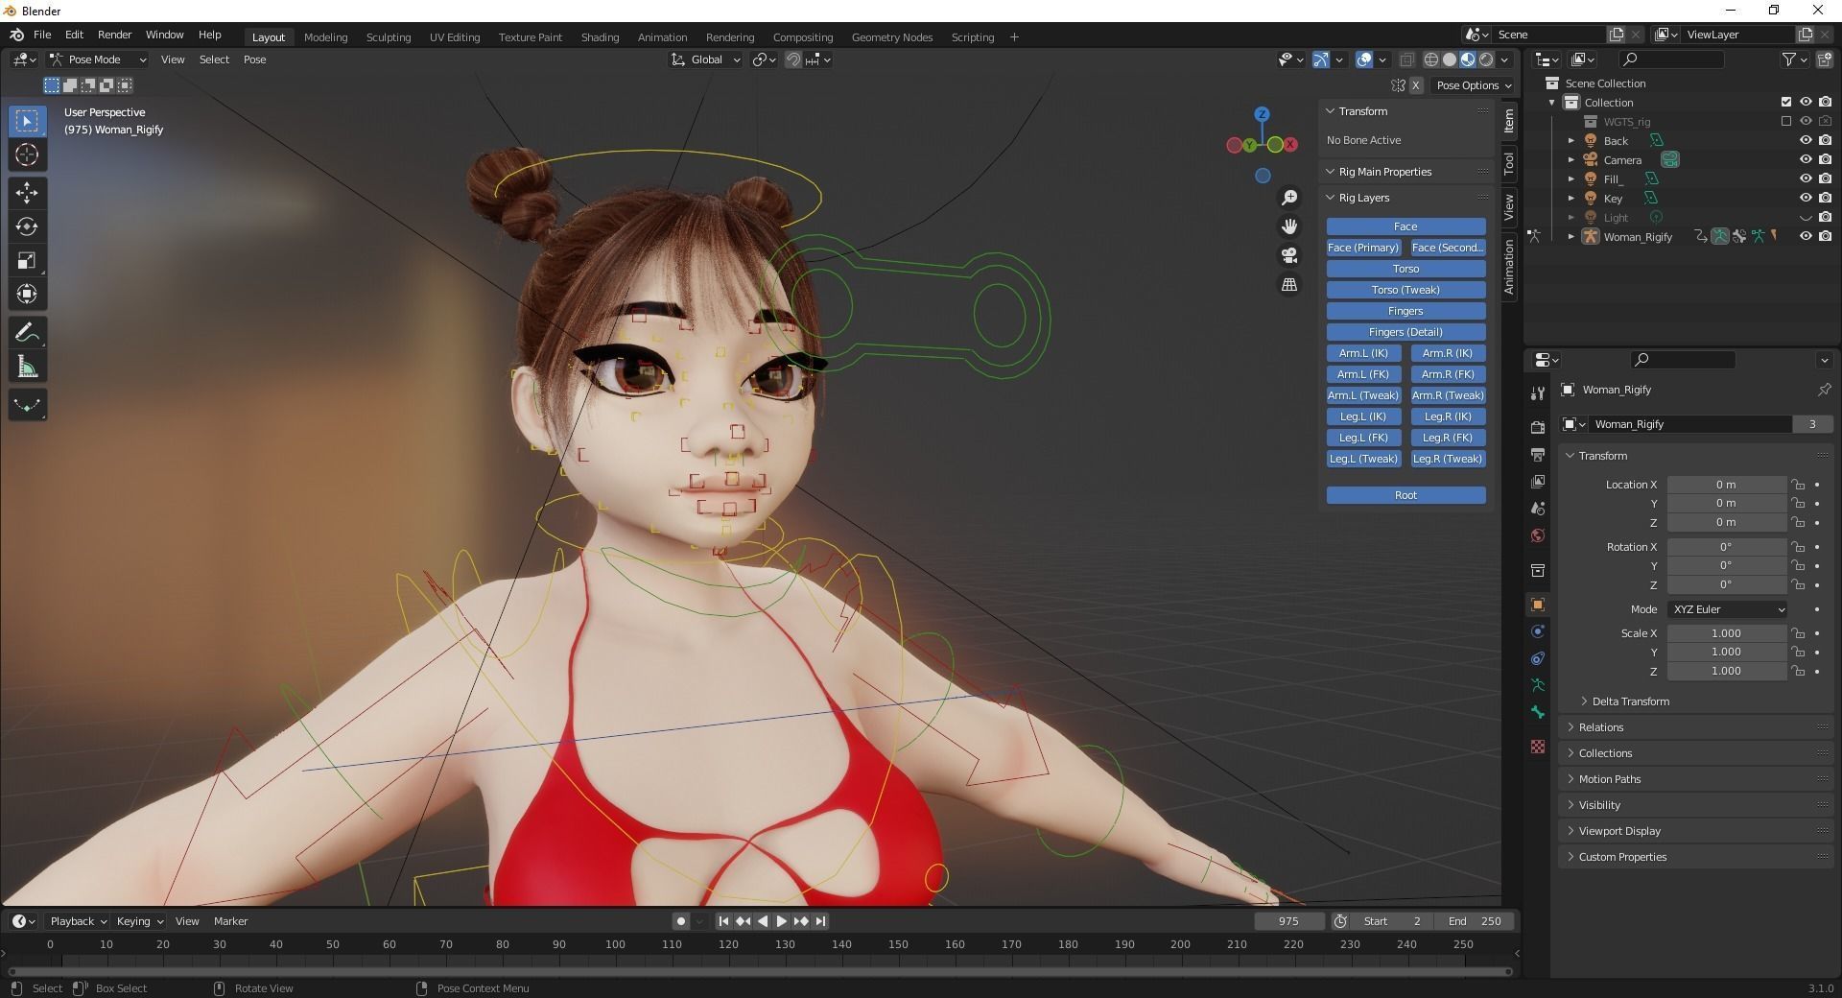Open the Output properties tab icon
The height and width of the screenshot is (998, 1842).
point(1538,454)
